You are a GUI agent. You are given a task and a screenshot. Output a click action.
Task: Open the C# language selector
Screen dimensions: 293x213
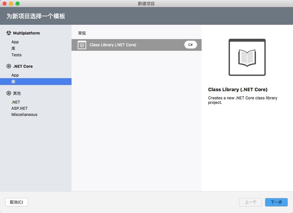coord(191,45)
